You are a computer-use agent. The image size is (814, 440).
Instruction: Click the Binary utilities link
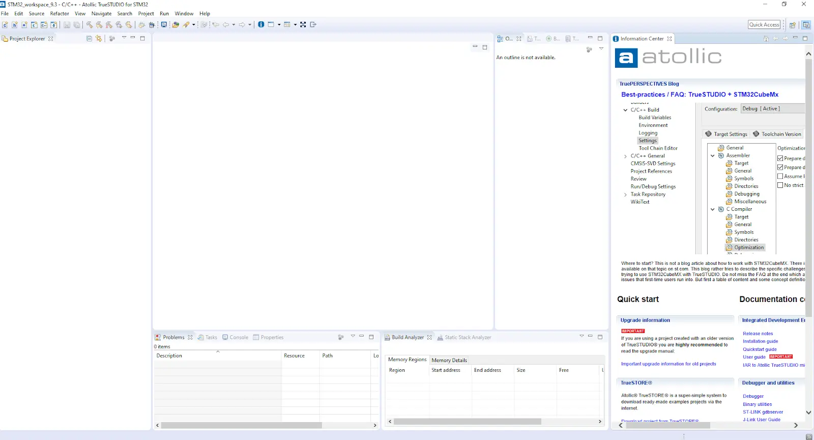click(757, 404)
